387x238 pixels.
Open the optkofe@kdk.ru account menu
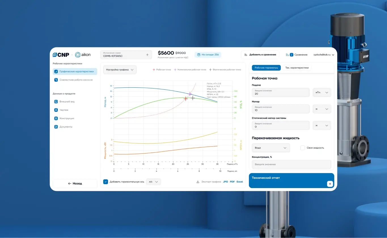[324, 55]
